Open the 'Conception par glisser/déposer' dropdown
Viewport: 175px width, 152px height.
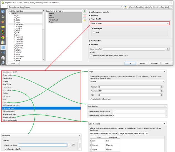click(65, 7)
